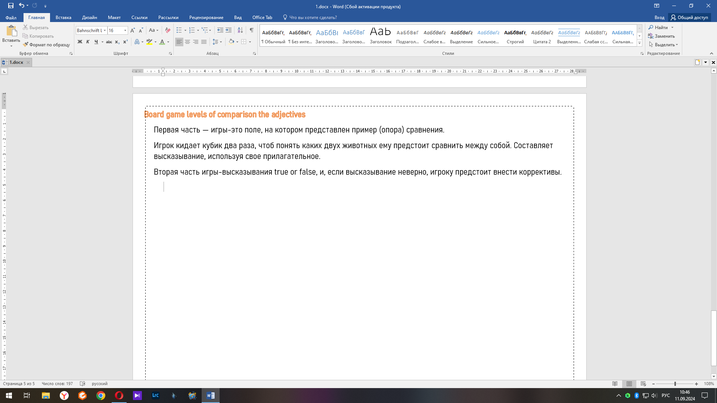Decrease font size with the shrink font icon

[141, 31]
